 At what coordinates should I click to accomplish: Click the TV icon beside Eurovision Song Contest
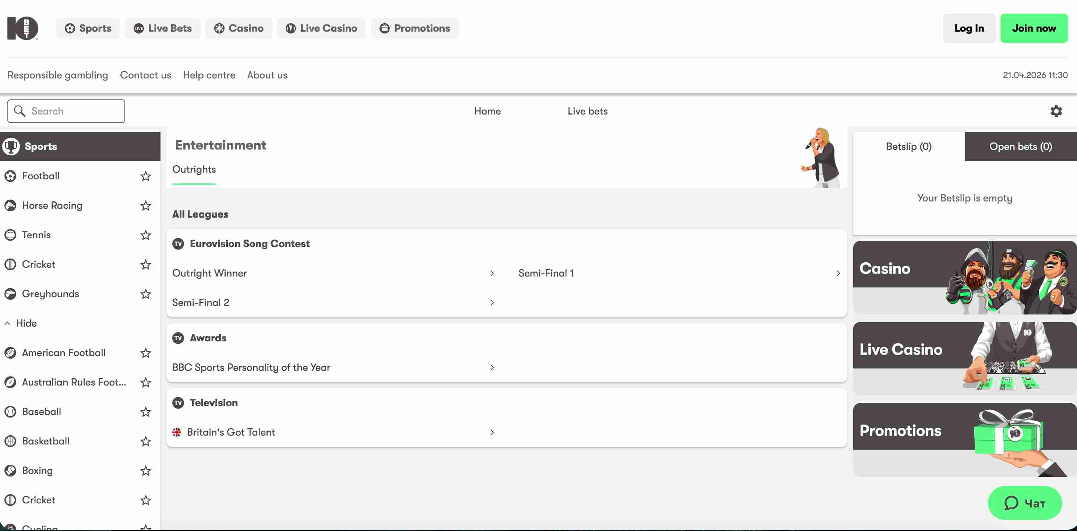point(178,244)
